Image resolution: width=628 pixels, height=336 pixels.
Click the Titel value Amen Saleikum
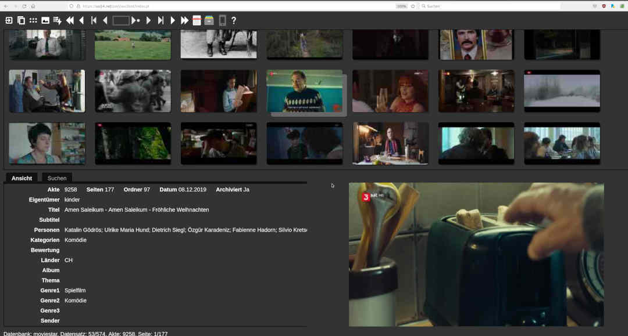click(x=137, y=209)
